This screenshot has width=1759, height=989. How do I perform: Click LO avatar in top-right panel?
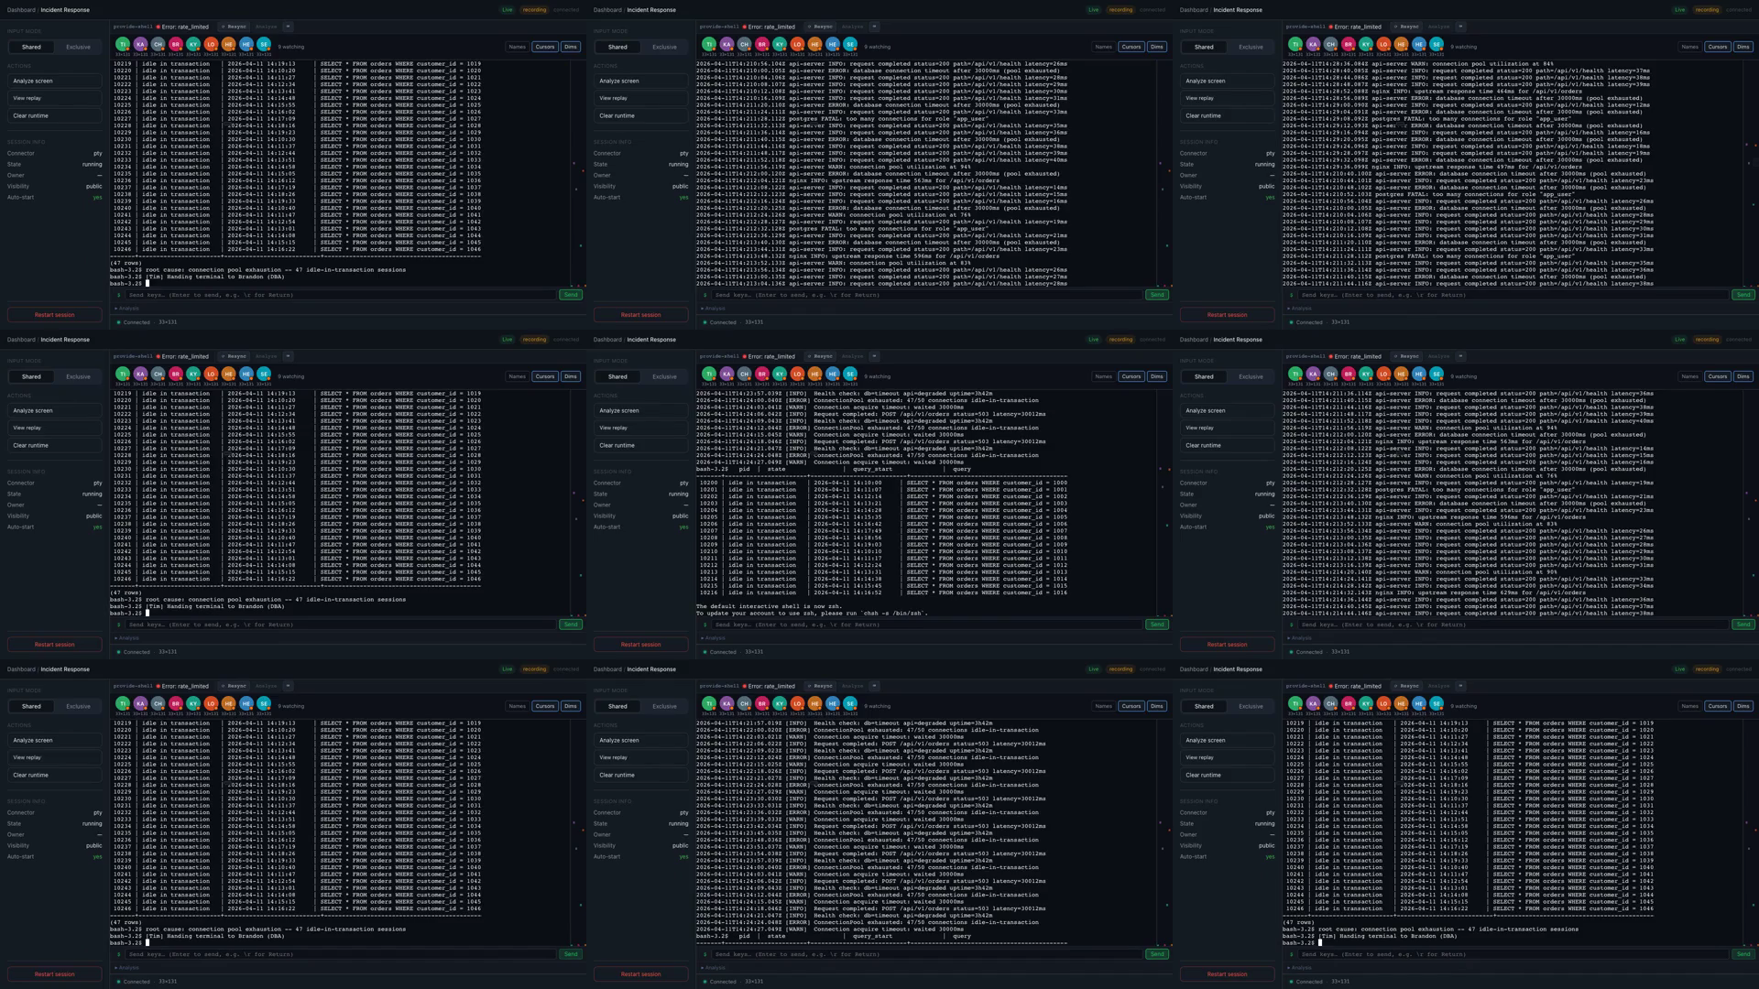pos(1383,44)
